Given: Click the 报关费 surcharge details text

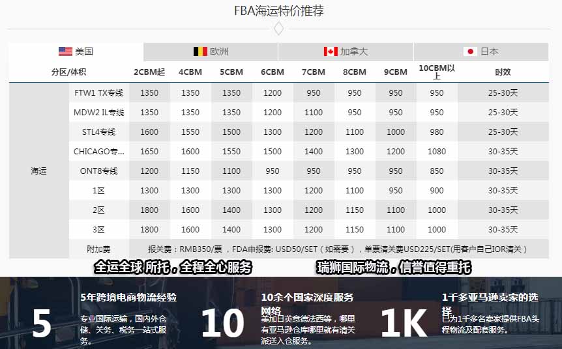Looking at the screenshot, I should point(338,249).
